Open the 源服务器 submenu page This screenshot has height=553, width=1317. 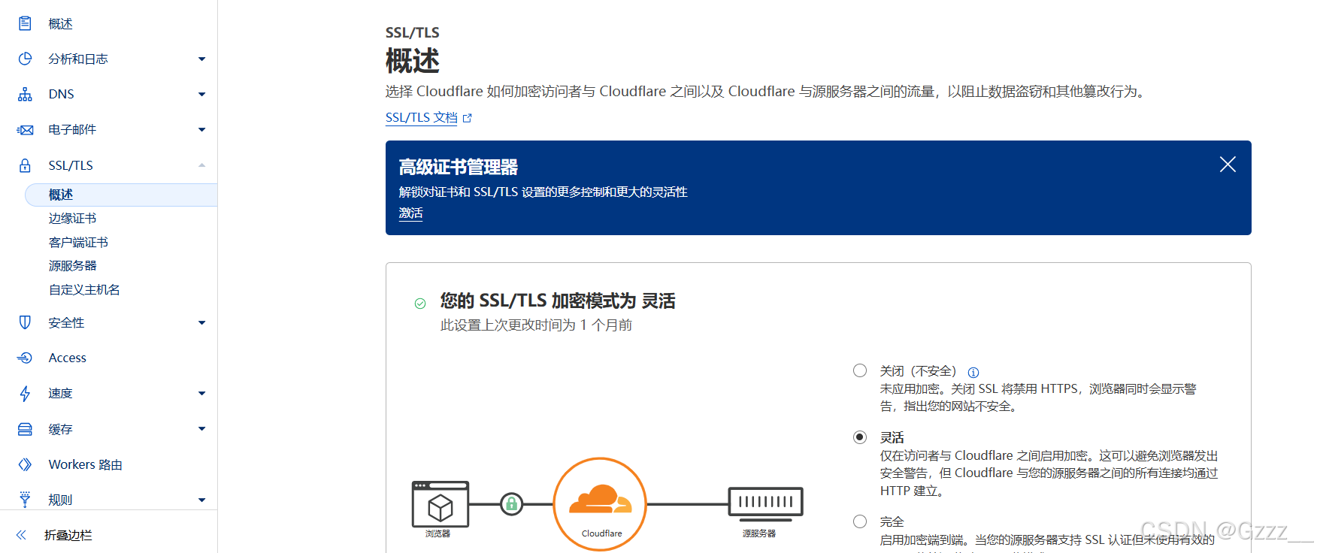[x=72, y=266]
